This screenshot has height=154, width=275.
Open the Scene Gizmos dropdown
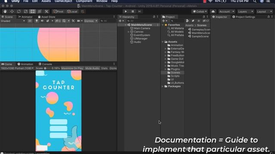91,21
